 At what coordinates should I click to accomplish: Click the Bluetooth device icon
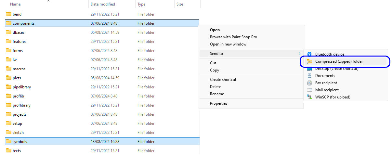309,54
